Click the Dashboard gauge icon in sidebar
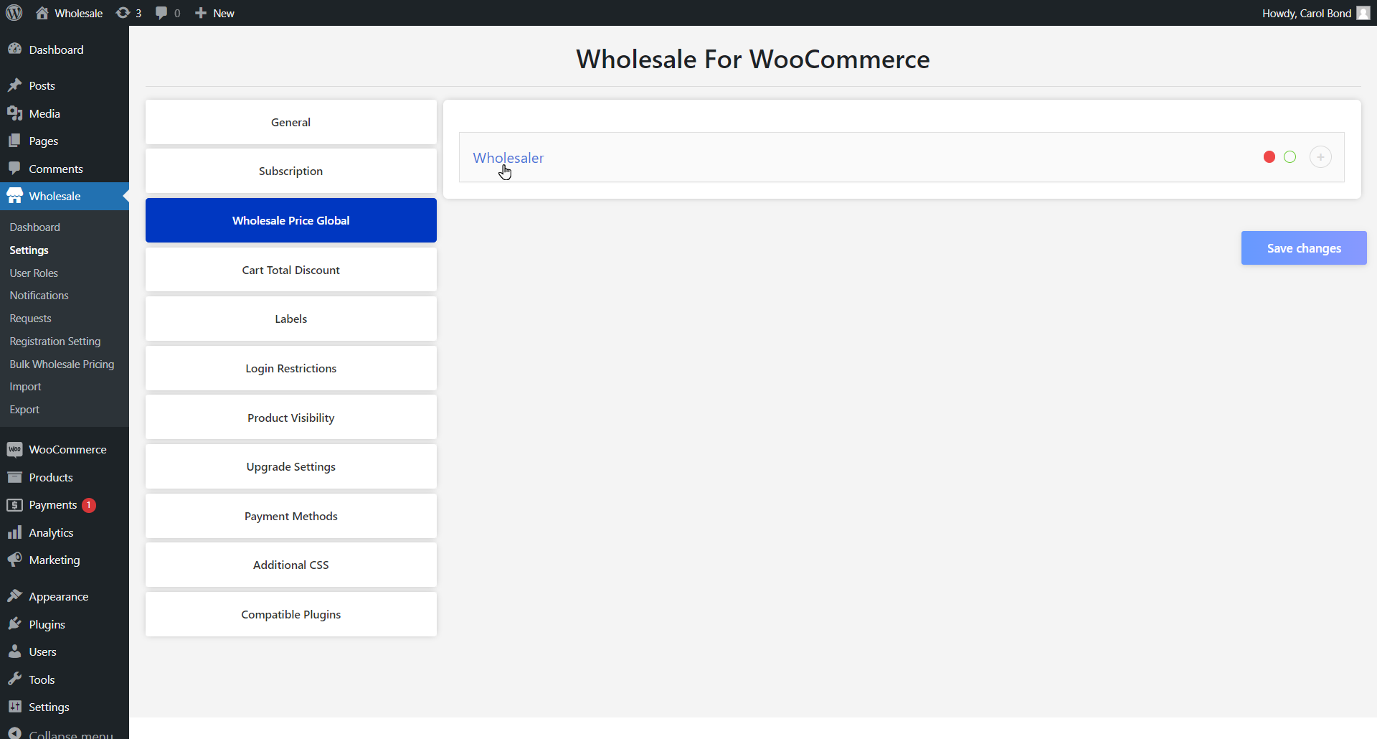The width and height of the screenshot is (1377, 739). click(14, 49)
